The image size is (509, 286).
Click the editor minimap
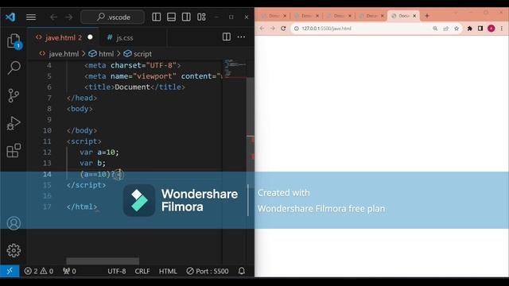tap(235, 68)
